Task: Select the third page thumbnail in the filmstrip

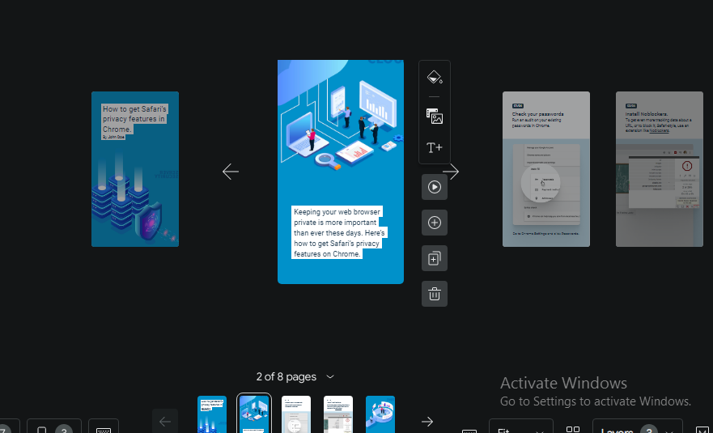Action: (x=296, y=414)
